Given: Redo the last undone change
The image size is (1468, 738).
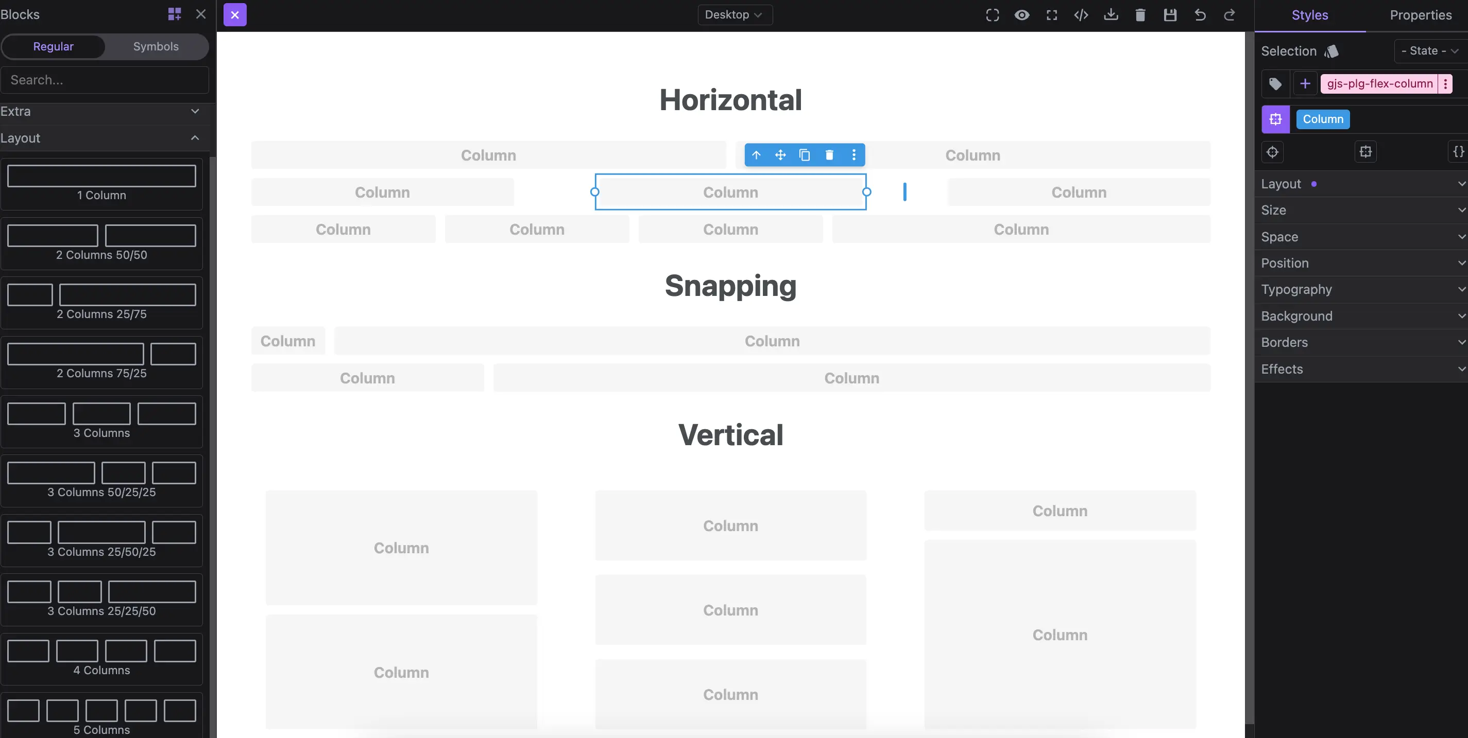Looking at the screenshot, I should (x=1230, y=15).
